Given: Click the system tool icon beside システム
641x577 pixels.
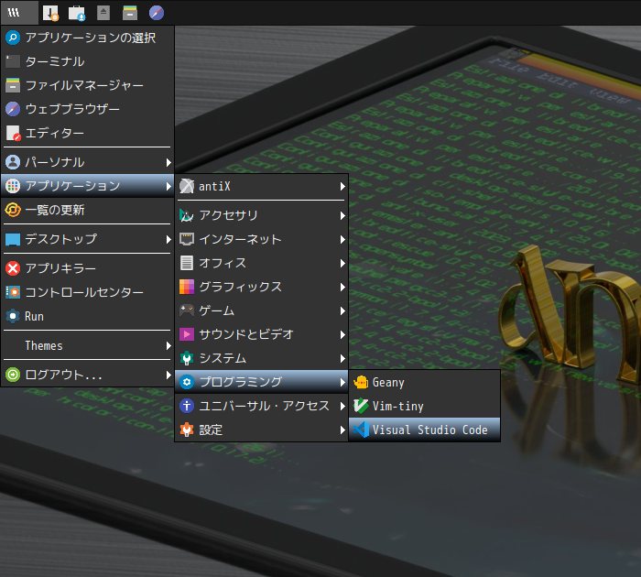Looking at the screenshot, I should (187, 358).
